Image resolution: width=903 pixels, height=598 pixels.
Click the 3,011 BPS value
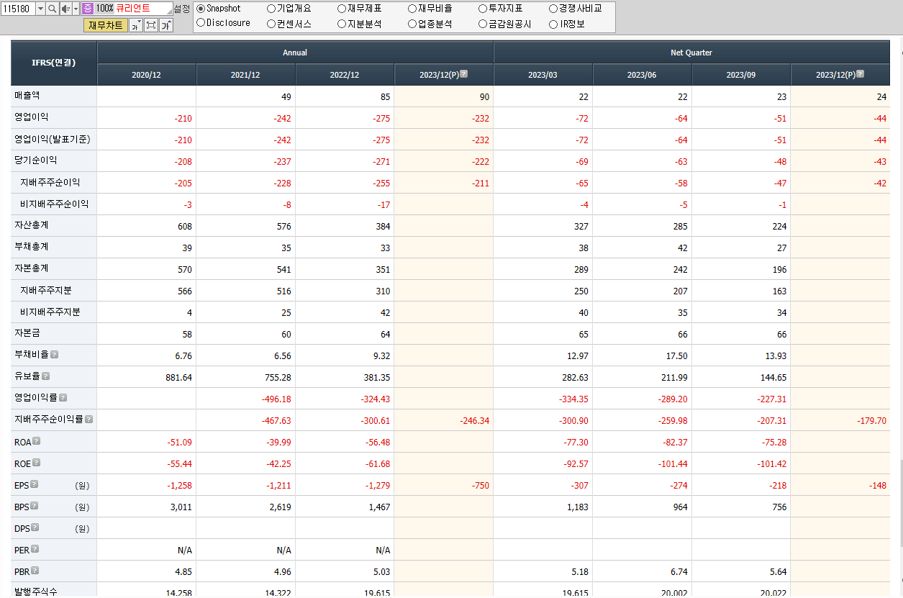(181, 507)
